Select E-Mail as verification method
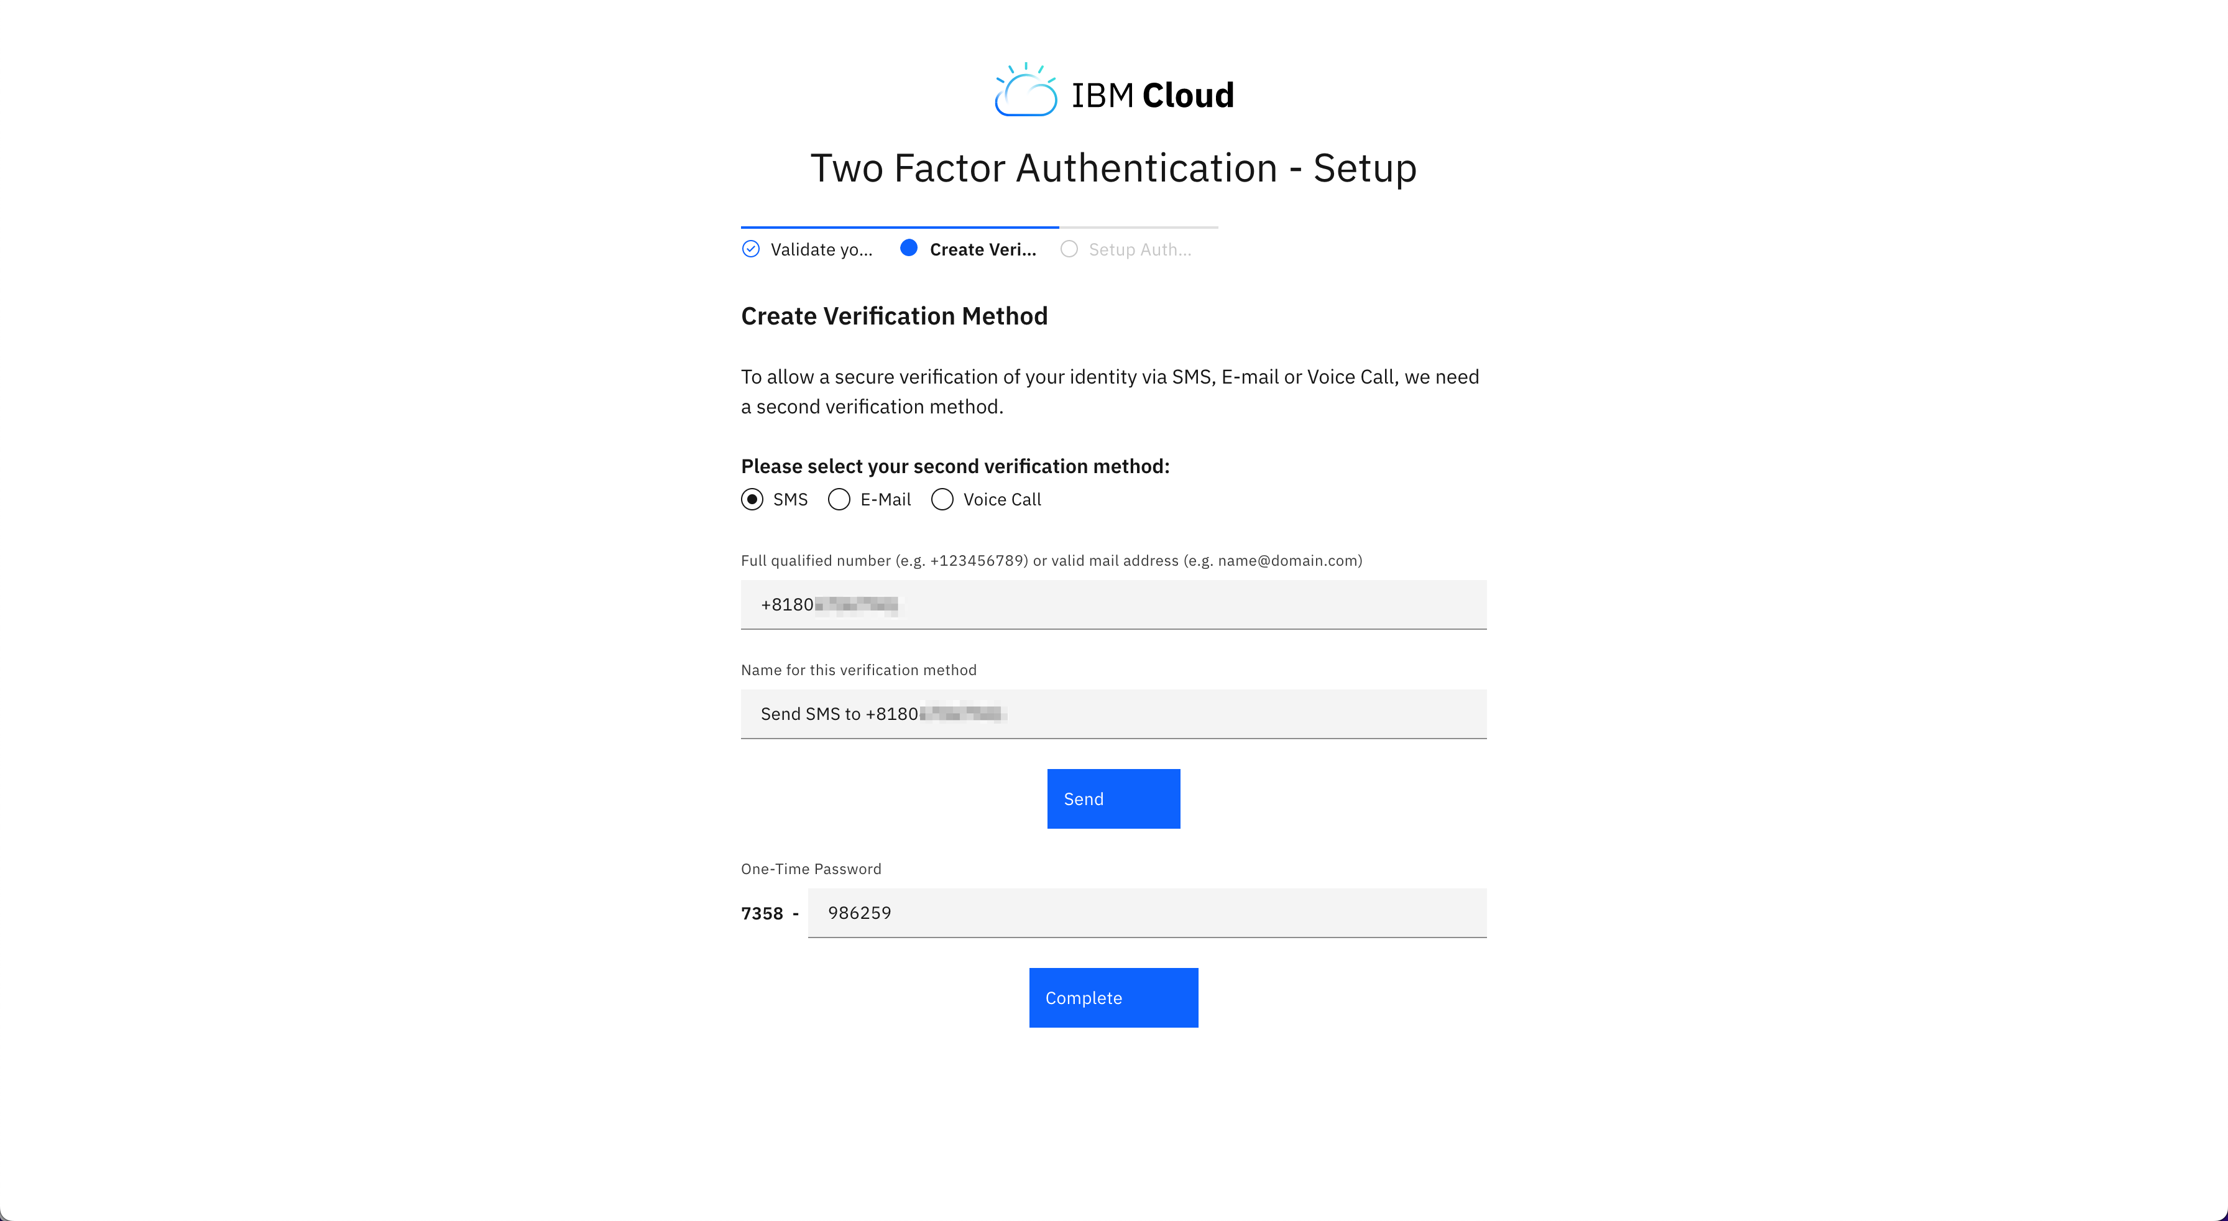This screenshot has height=1221, width=2228. [x=838, y=499]
